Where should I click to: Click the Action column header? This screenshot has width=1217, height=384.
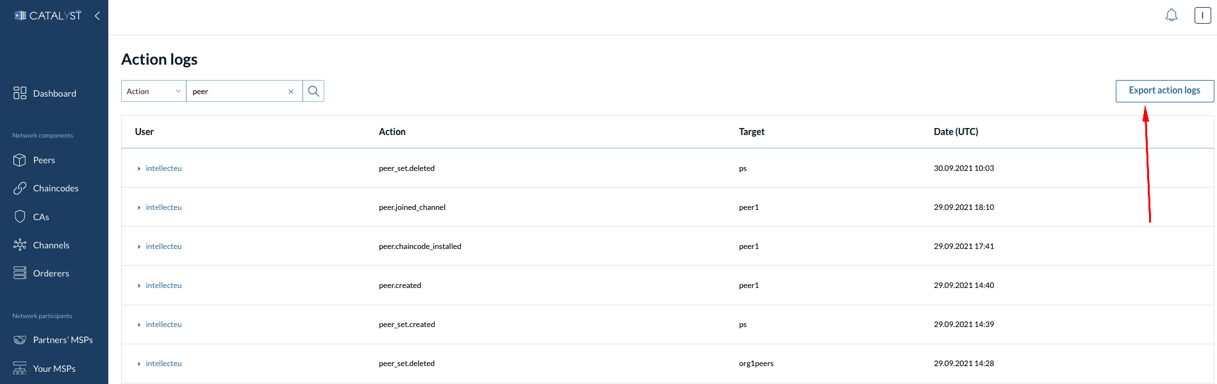coord(392,132)
